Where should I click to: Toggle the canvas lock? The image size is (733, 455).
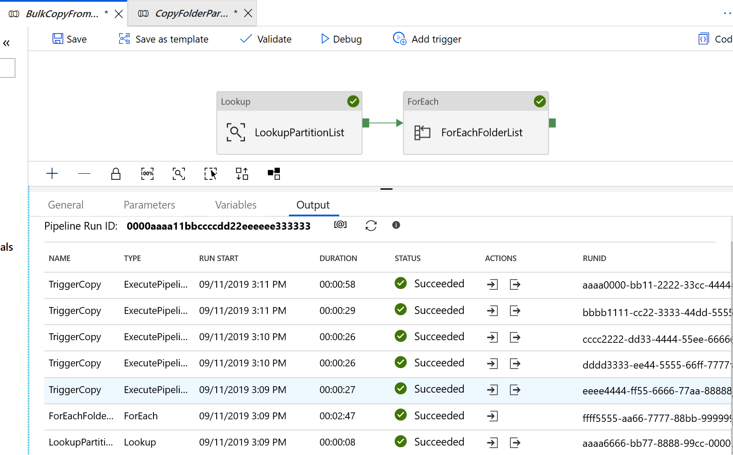[x=116, y=173]
